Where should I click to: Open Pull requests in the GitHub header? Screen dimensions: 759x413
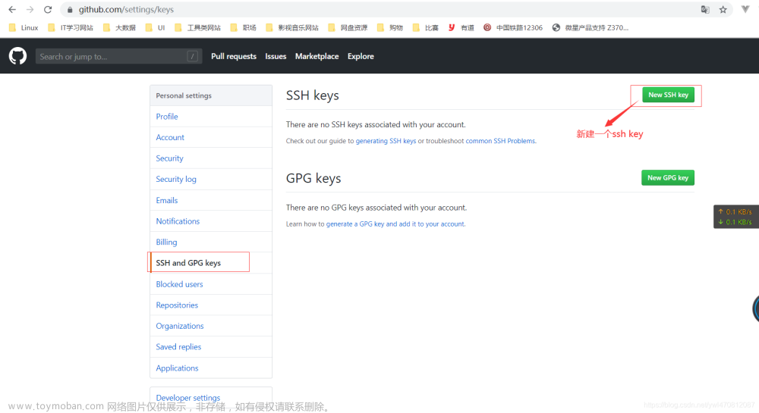(x=234, y=57)
